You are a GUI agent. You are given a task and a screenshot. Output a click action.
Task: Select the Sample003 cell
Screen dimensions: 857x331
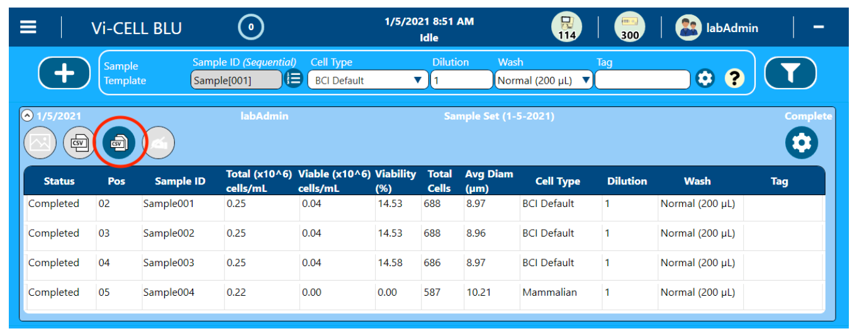tap(169, 263)
